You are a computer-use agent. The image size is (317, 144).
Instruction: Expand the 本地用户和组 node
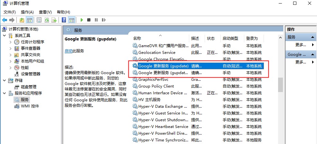pos(11,61)
